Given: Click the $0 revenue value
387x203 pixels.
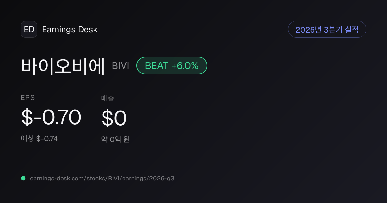Looking at the screenshot, I should point(114,118).
